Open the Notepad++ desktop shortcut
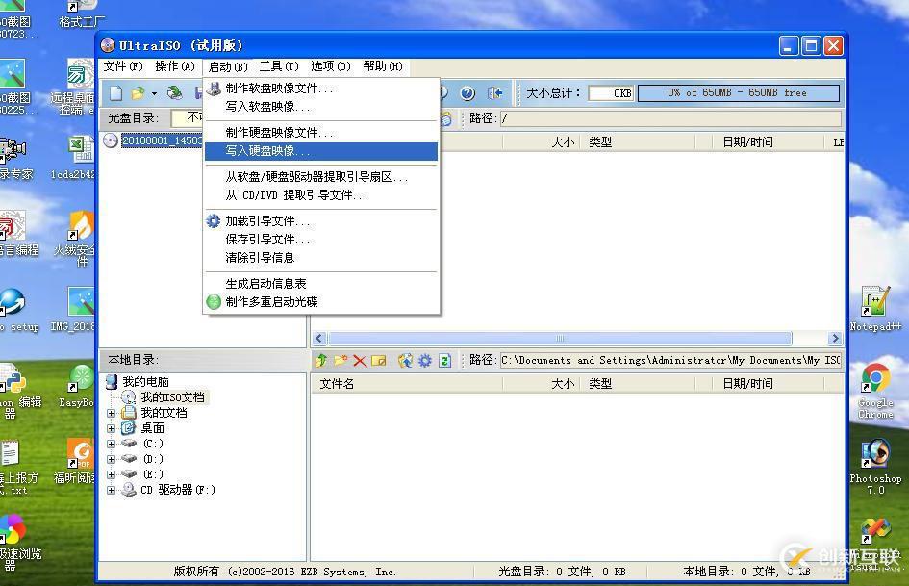 click(875, 309)
